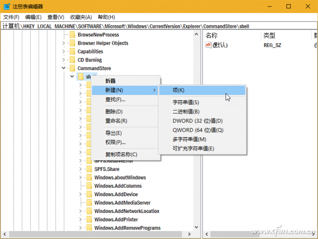Open the 文件(F) menu
Screen dimensions: 318x239
(x=11, y=17)
